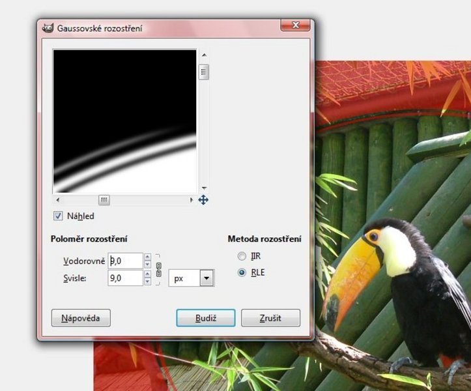This screenshot has height=391, width=471.
Task: Click the preview navigation cross-arrows icon
Action: click(x=203, y=200)
